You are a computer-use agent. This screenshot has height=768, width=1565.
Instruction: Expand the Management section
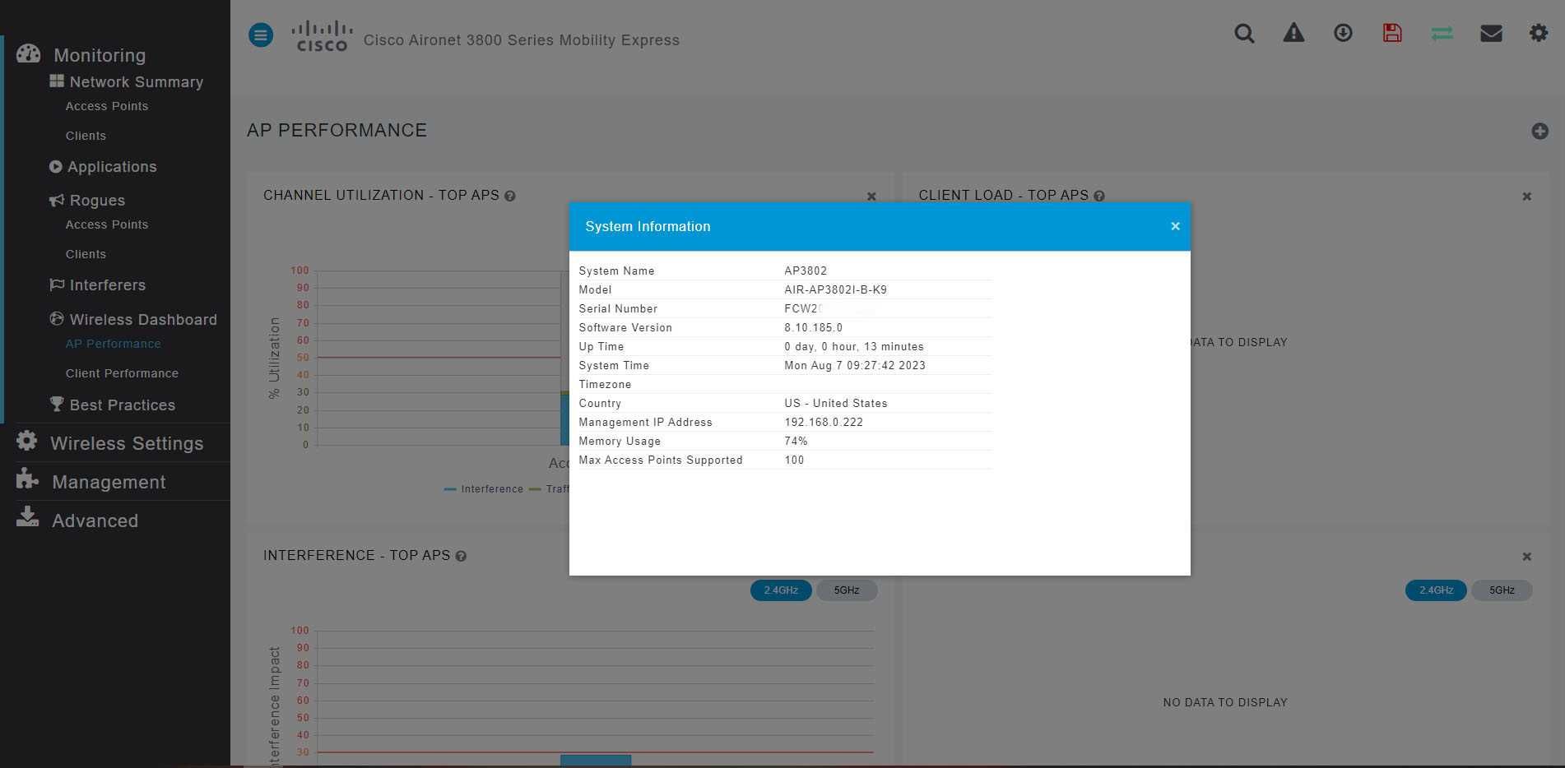pos(109,482)
